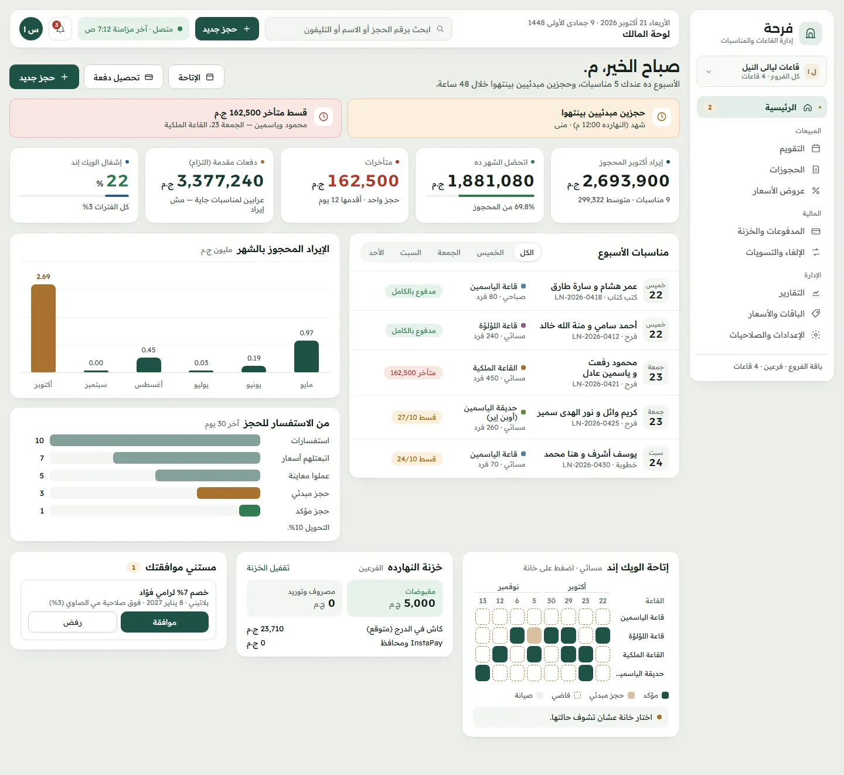The width and height of the screenshot is (844, 775).
Task: Open the notifications bell icon
Action: point(60,29)
